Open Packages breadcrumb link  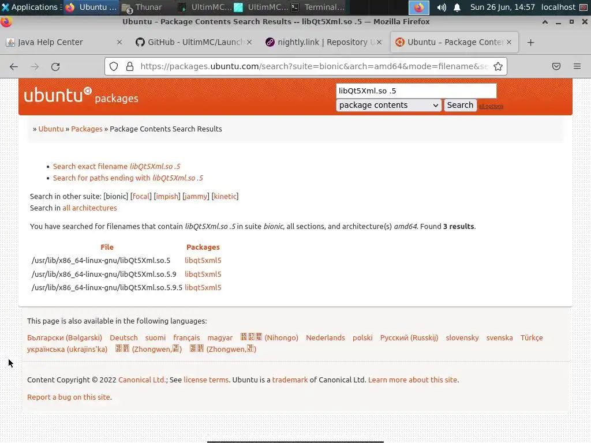pyautogui.click(x=87, y=129)
